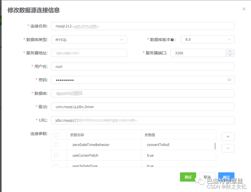Tick the zeroDateTimeBehavior parameter checkbox
This screenshot has width=251, height=192.
pyautogui.click(x=56, y=145)
